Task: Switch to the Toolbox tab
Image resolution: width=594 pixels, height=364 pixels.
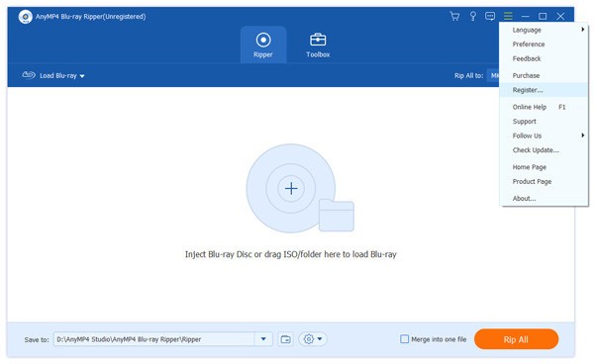Action: click(x=318, y=45)
